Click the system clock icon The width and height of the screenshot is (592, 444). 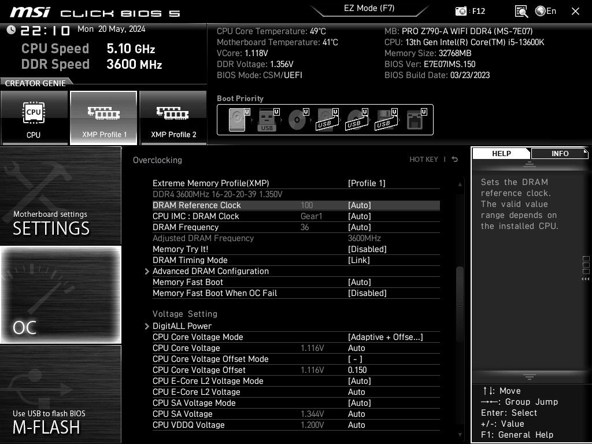(11, 30)
